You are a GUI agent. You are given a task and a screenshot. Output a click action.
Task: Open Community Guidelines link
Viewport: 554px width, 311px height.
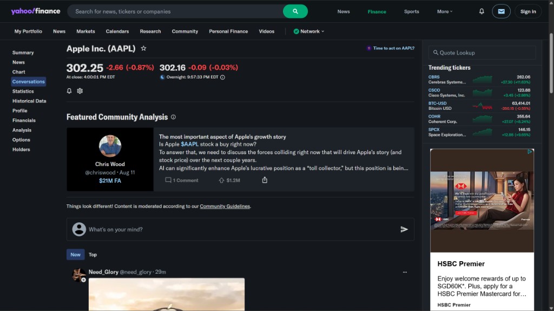pyautogui.click(x=225, y=207)
